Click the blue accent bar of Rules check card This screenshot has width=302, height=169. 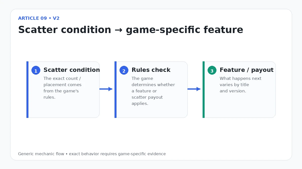tap(116, 89)
